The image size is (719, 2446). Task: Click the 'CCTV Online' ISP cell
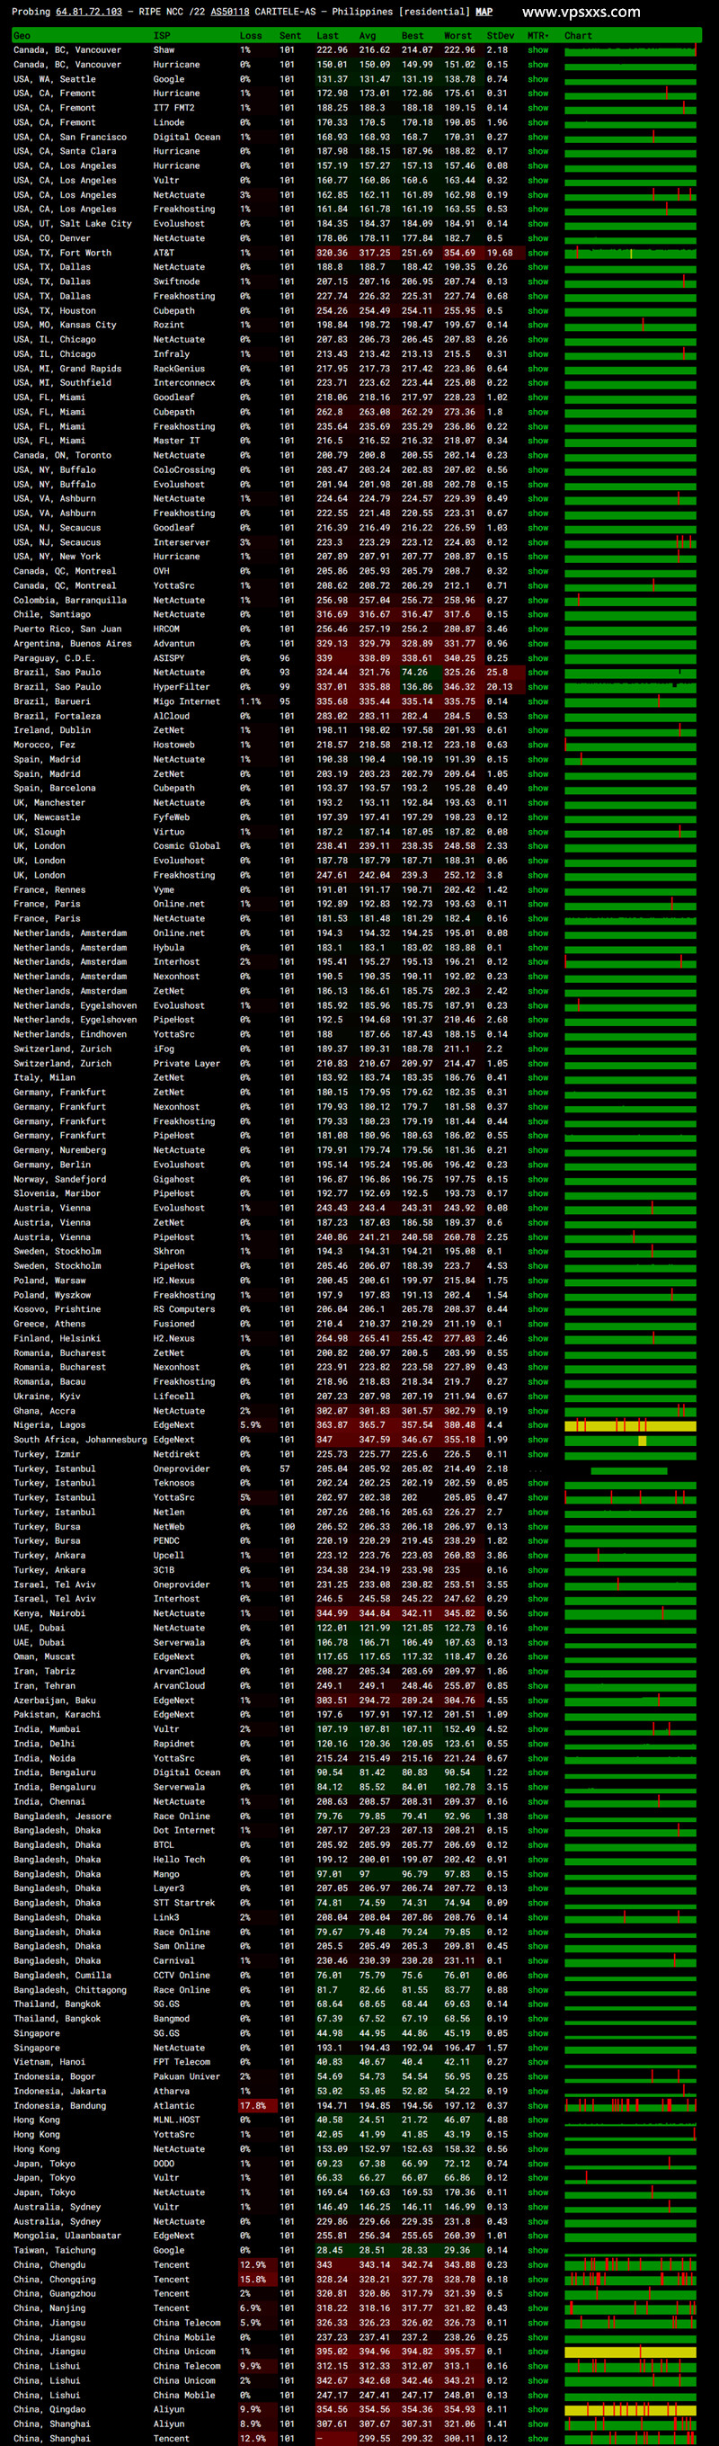click(x=182, y=1975)
